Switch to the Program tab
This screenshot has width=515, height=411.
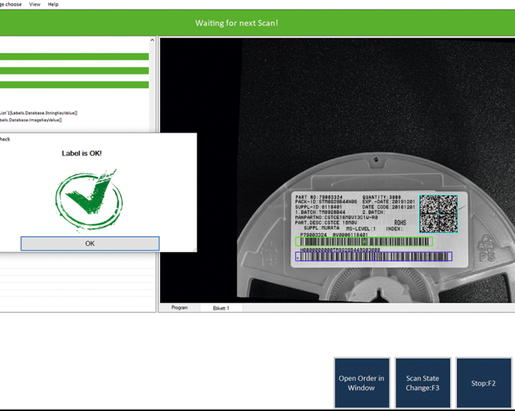179,308
